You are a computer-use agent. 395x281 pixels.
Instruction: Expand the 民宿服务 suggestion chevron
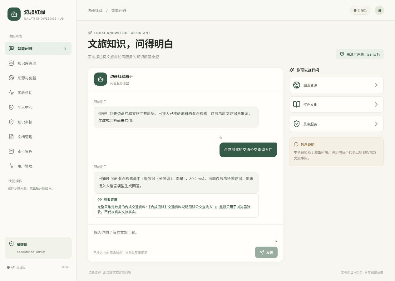[376, 124]
